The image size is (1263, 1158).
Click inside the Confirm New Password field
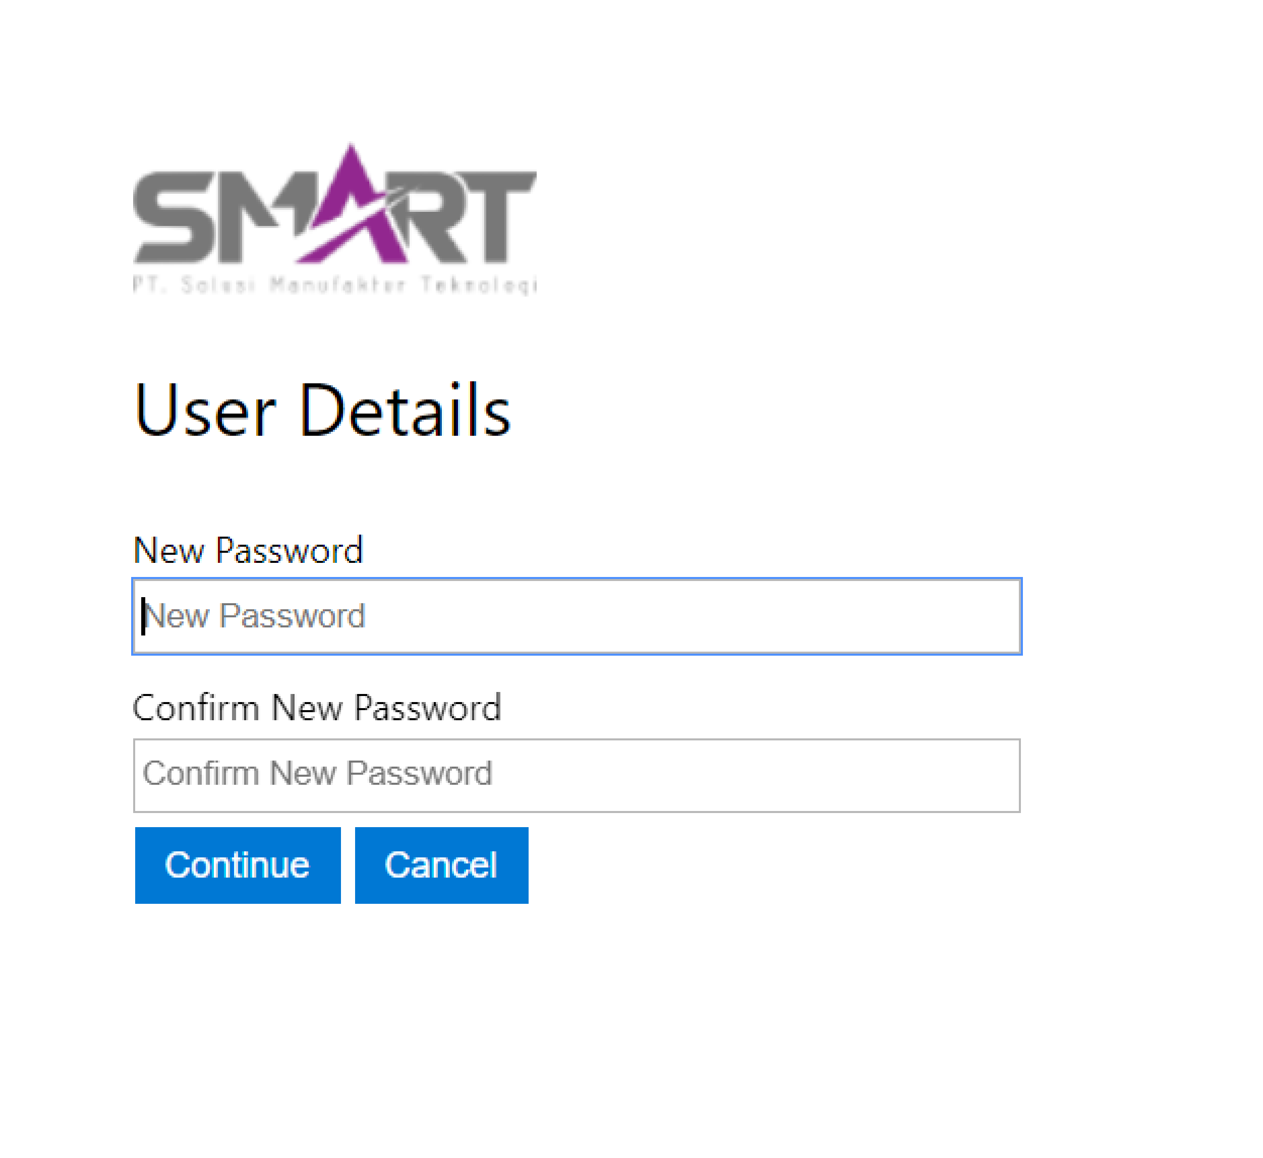pyautogui.click(x=577, y=775)
